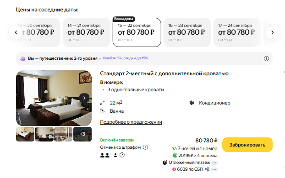The height and width of the screenshot is (178, 285).
Task: Select 16 — 23 сентября date card
Action: (187, 32)
